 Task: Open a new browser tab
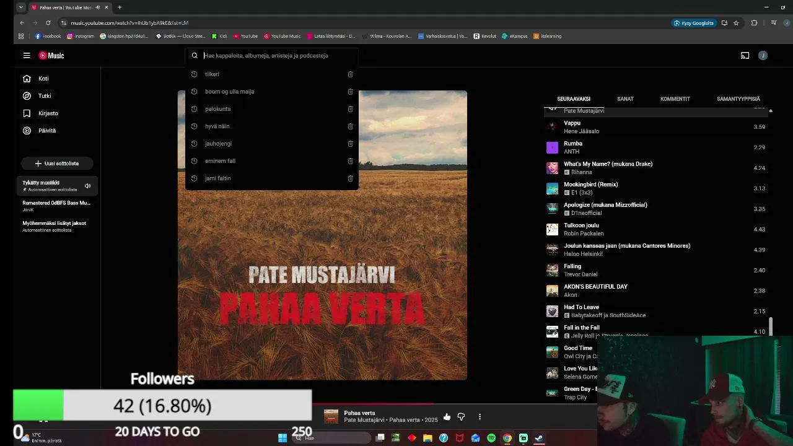point(120,7)
